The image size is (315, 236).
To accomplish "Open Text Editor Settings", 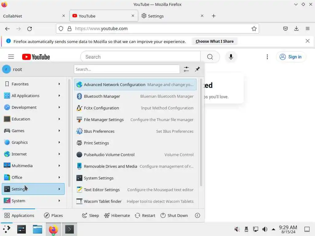I will pos(135,190).
